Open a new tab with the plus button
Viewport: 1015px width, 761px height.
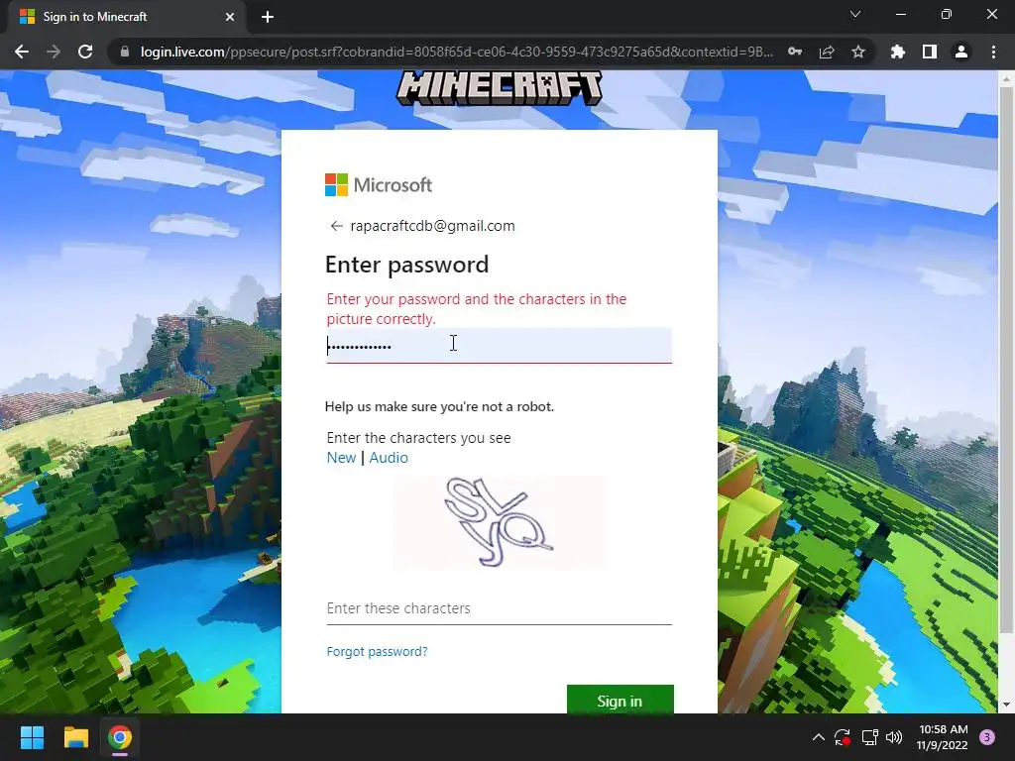tap(268, 17)
